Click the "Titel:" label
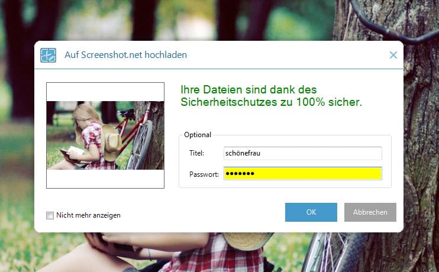 click(x=196, y=153)
